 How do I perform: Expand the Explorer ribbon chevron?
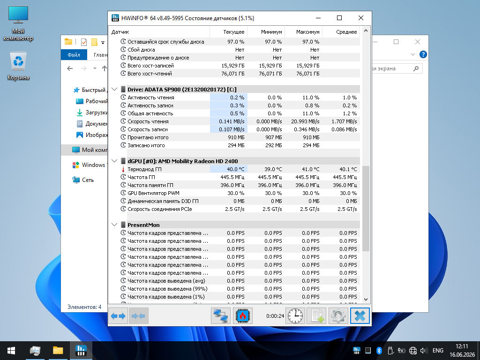click(412, 54)
